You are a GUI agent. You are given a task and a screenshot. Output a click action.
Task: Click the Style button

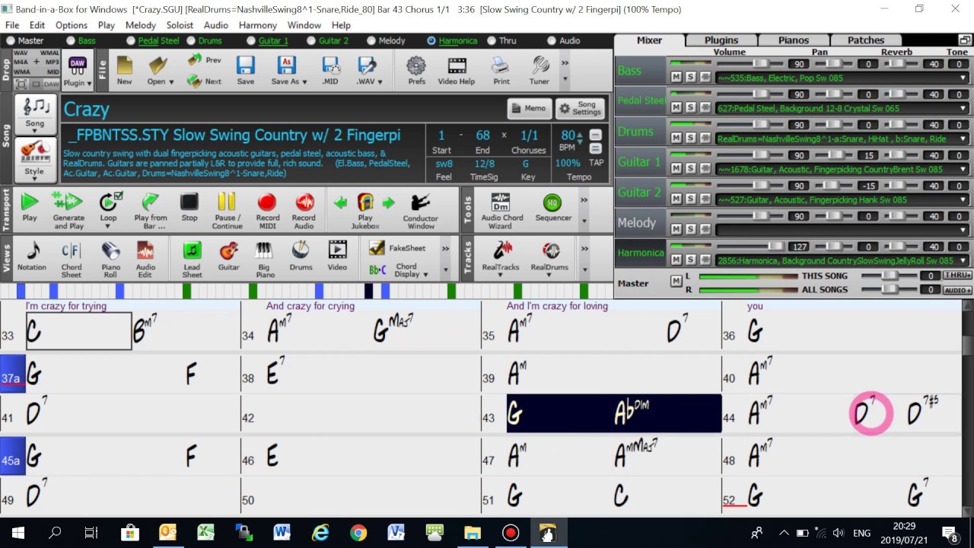pyautogui.click(x=35, y=159)
